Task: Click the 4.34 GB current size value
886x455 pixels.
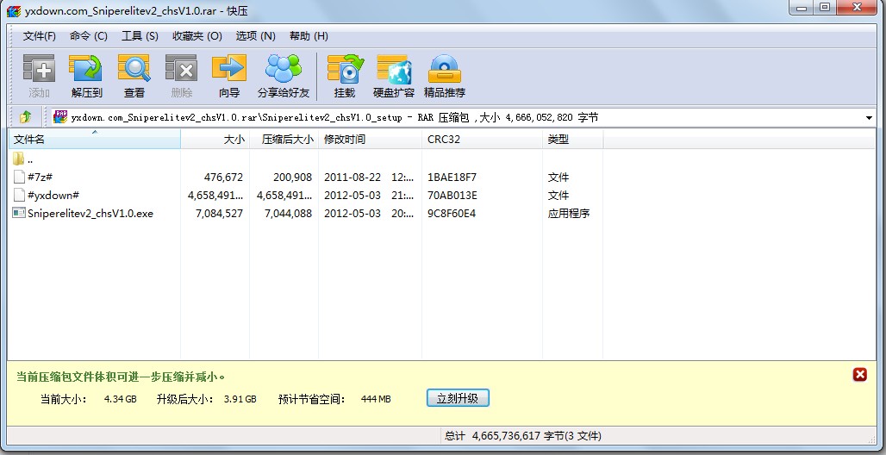Action: (121, 399)
